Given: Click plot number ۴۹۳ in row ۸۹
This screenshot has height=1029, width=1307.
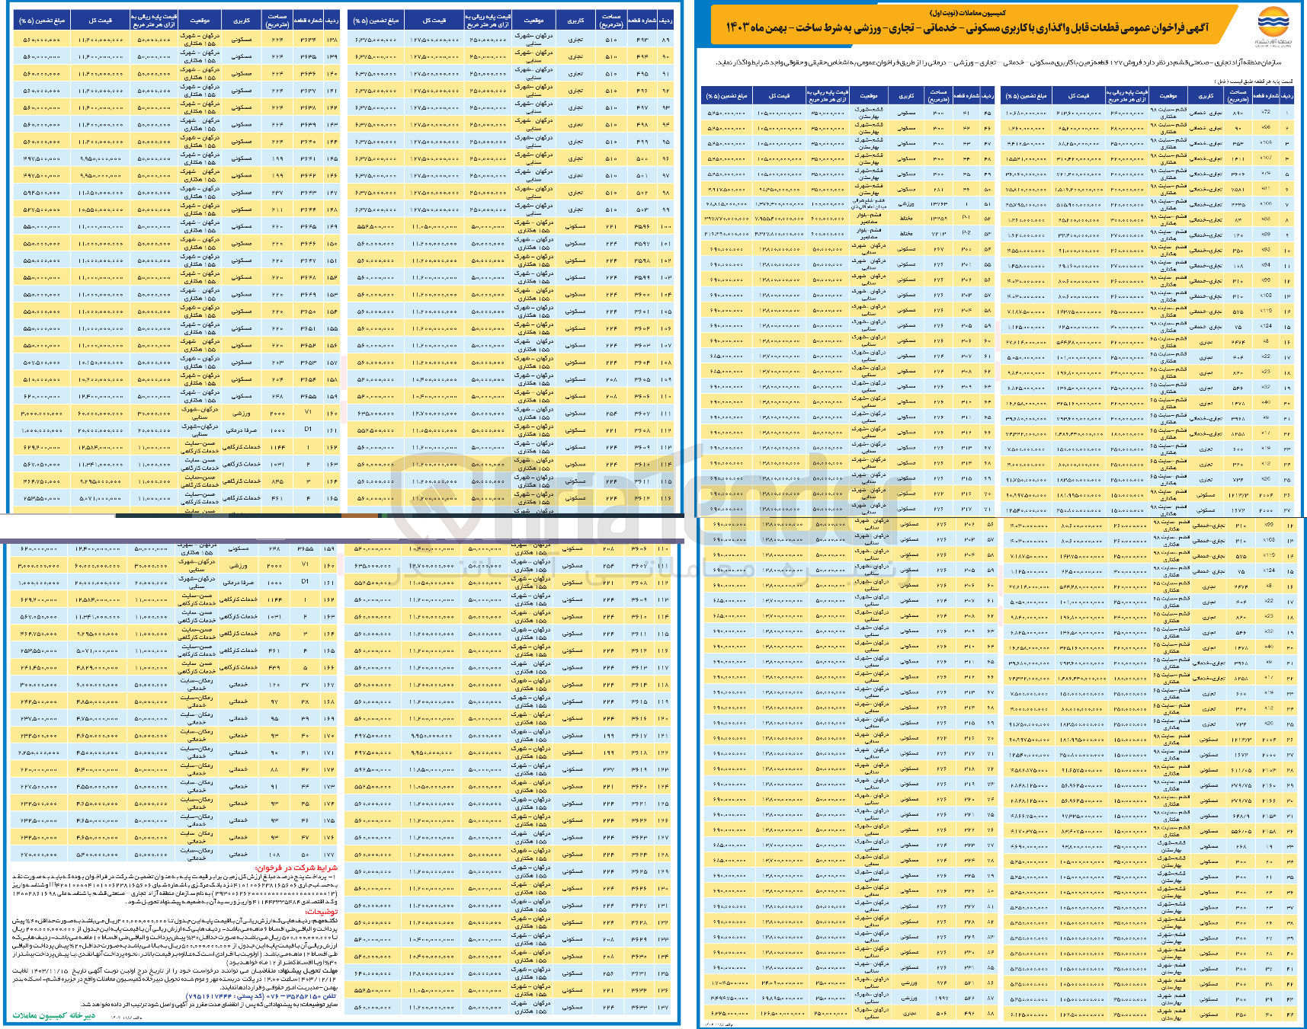Looking at the screenshot, I should click(642, 39).
